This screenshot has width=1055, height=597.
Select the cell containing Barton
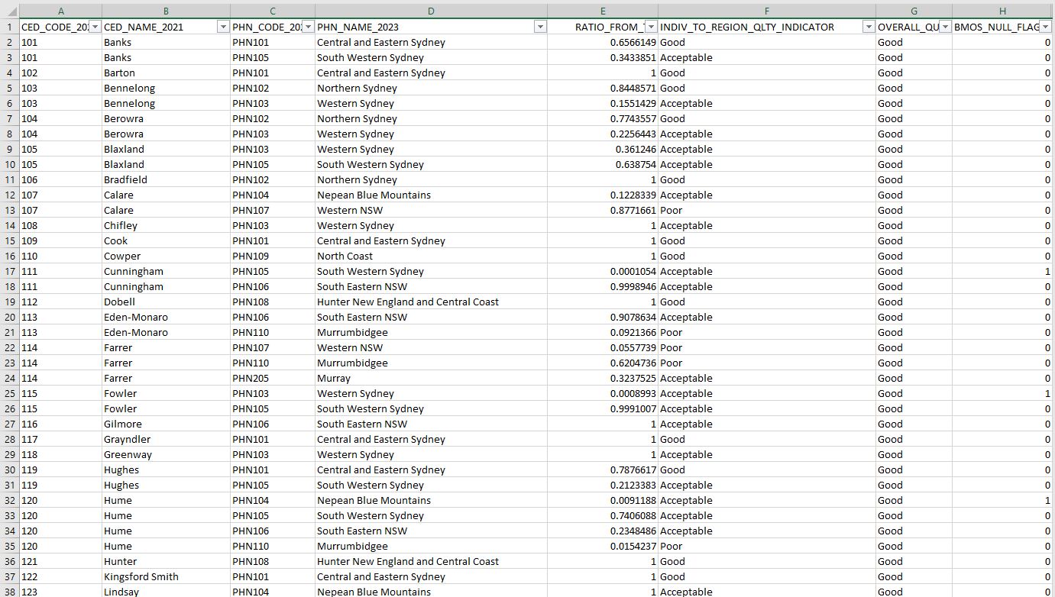tap(166, 73)
